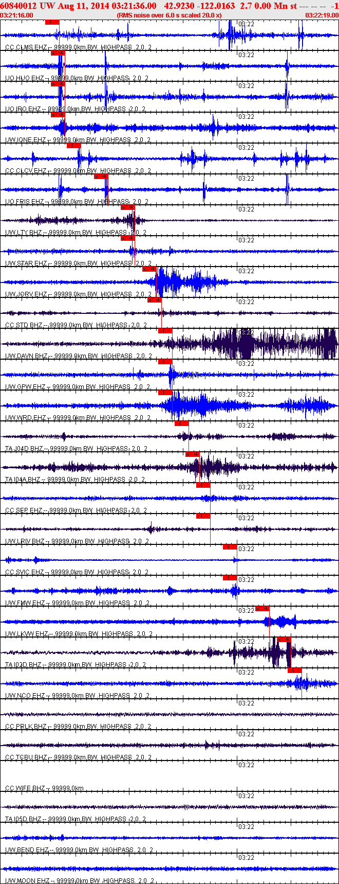Screen dimensions: 339x884
Task: Click the red pick marker on UW.STAR trace
Action: pos(127,238)
